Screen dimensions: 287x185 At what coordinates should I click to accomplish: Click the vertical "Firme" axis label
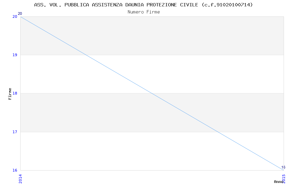click(10, 94)
